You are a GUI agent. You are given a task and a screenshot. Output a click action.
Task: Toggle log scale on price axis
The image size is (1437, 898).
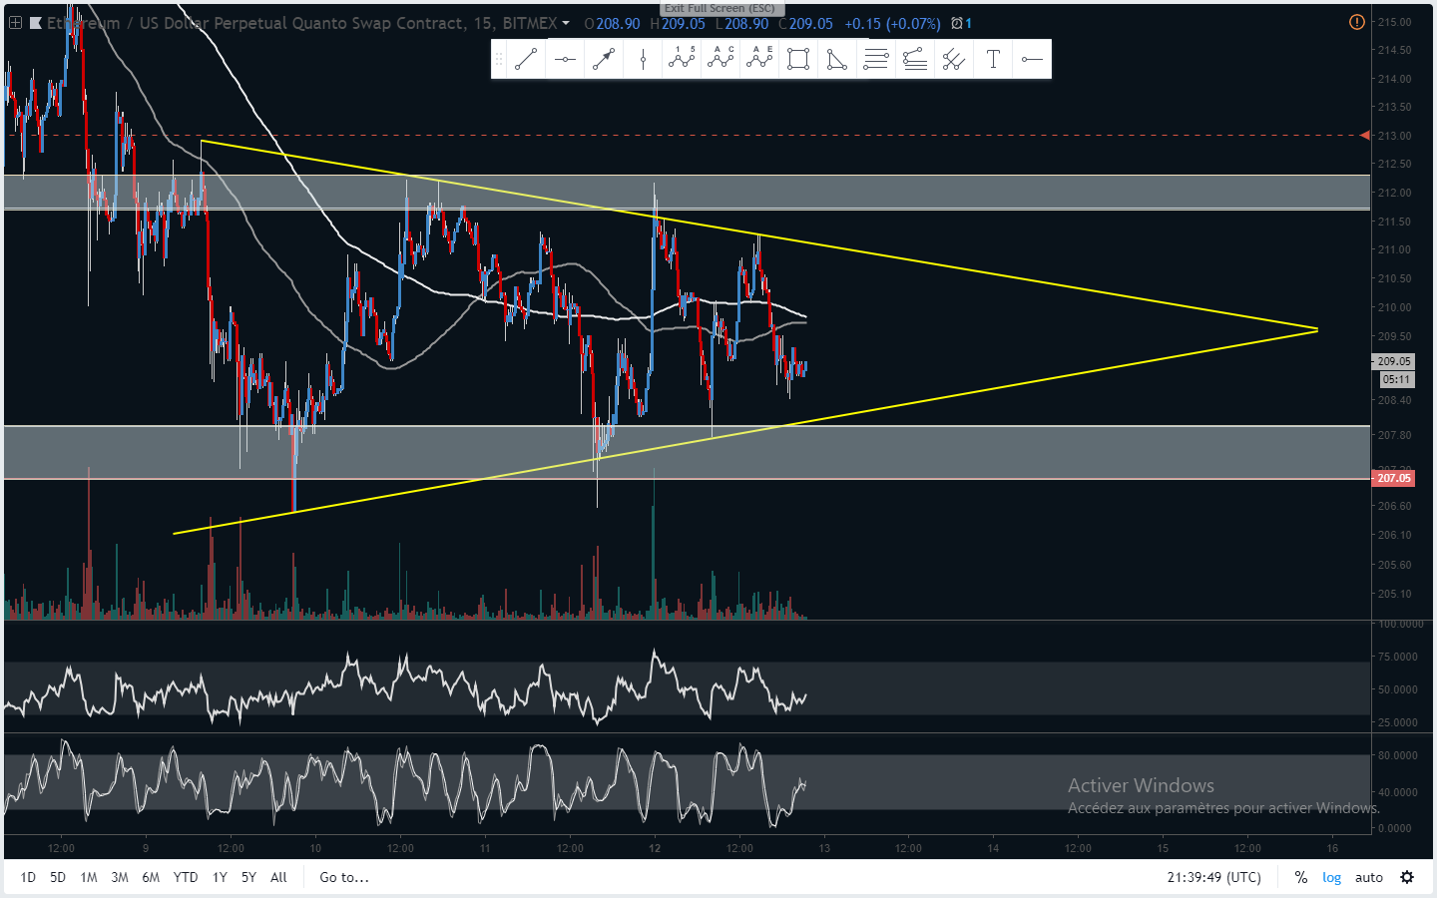pos(1331,877)
